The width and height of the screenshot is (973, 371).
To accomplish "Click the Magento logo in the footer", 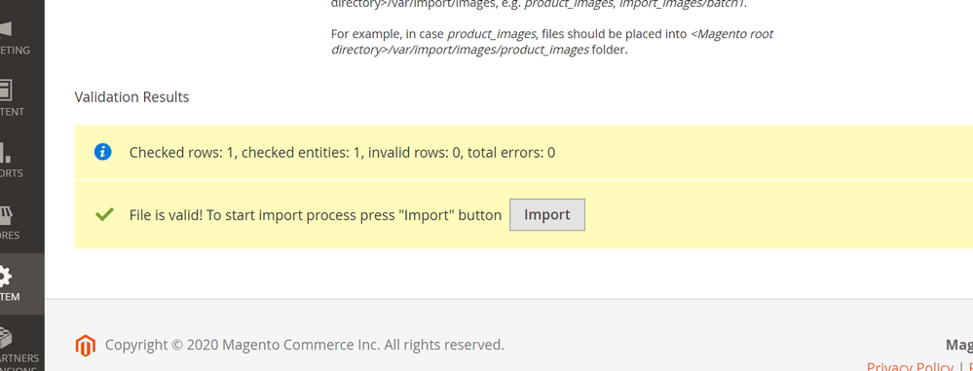I will point(86,346).
